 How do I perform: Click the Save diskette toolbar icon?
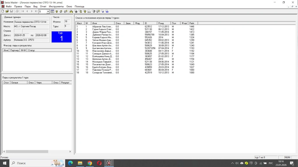[x=11, y=11]
